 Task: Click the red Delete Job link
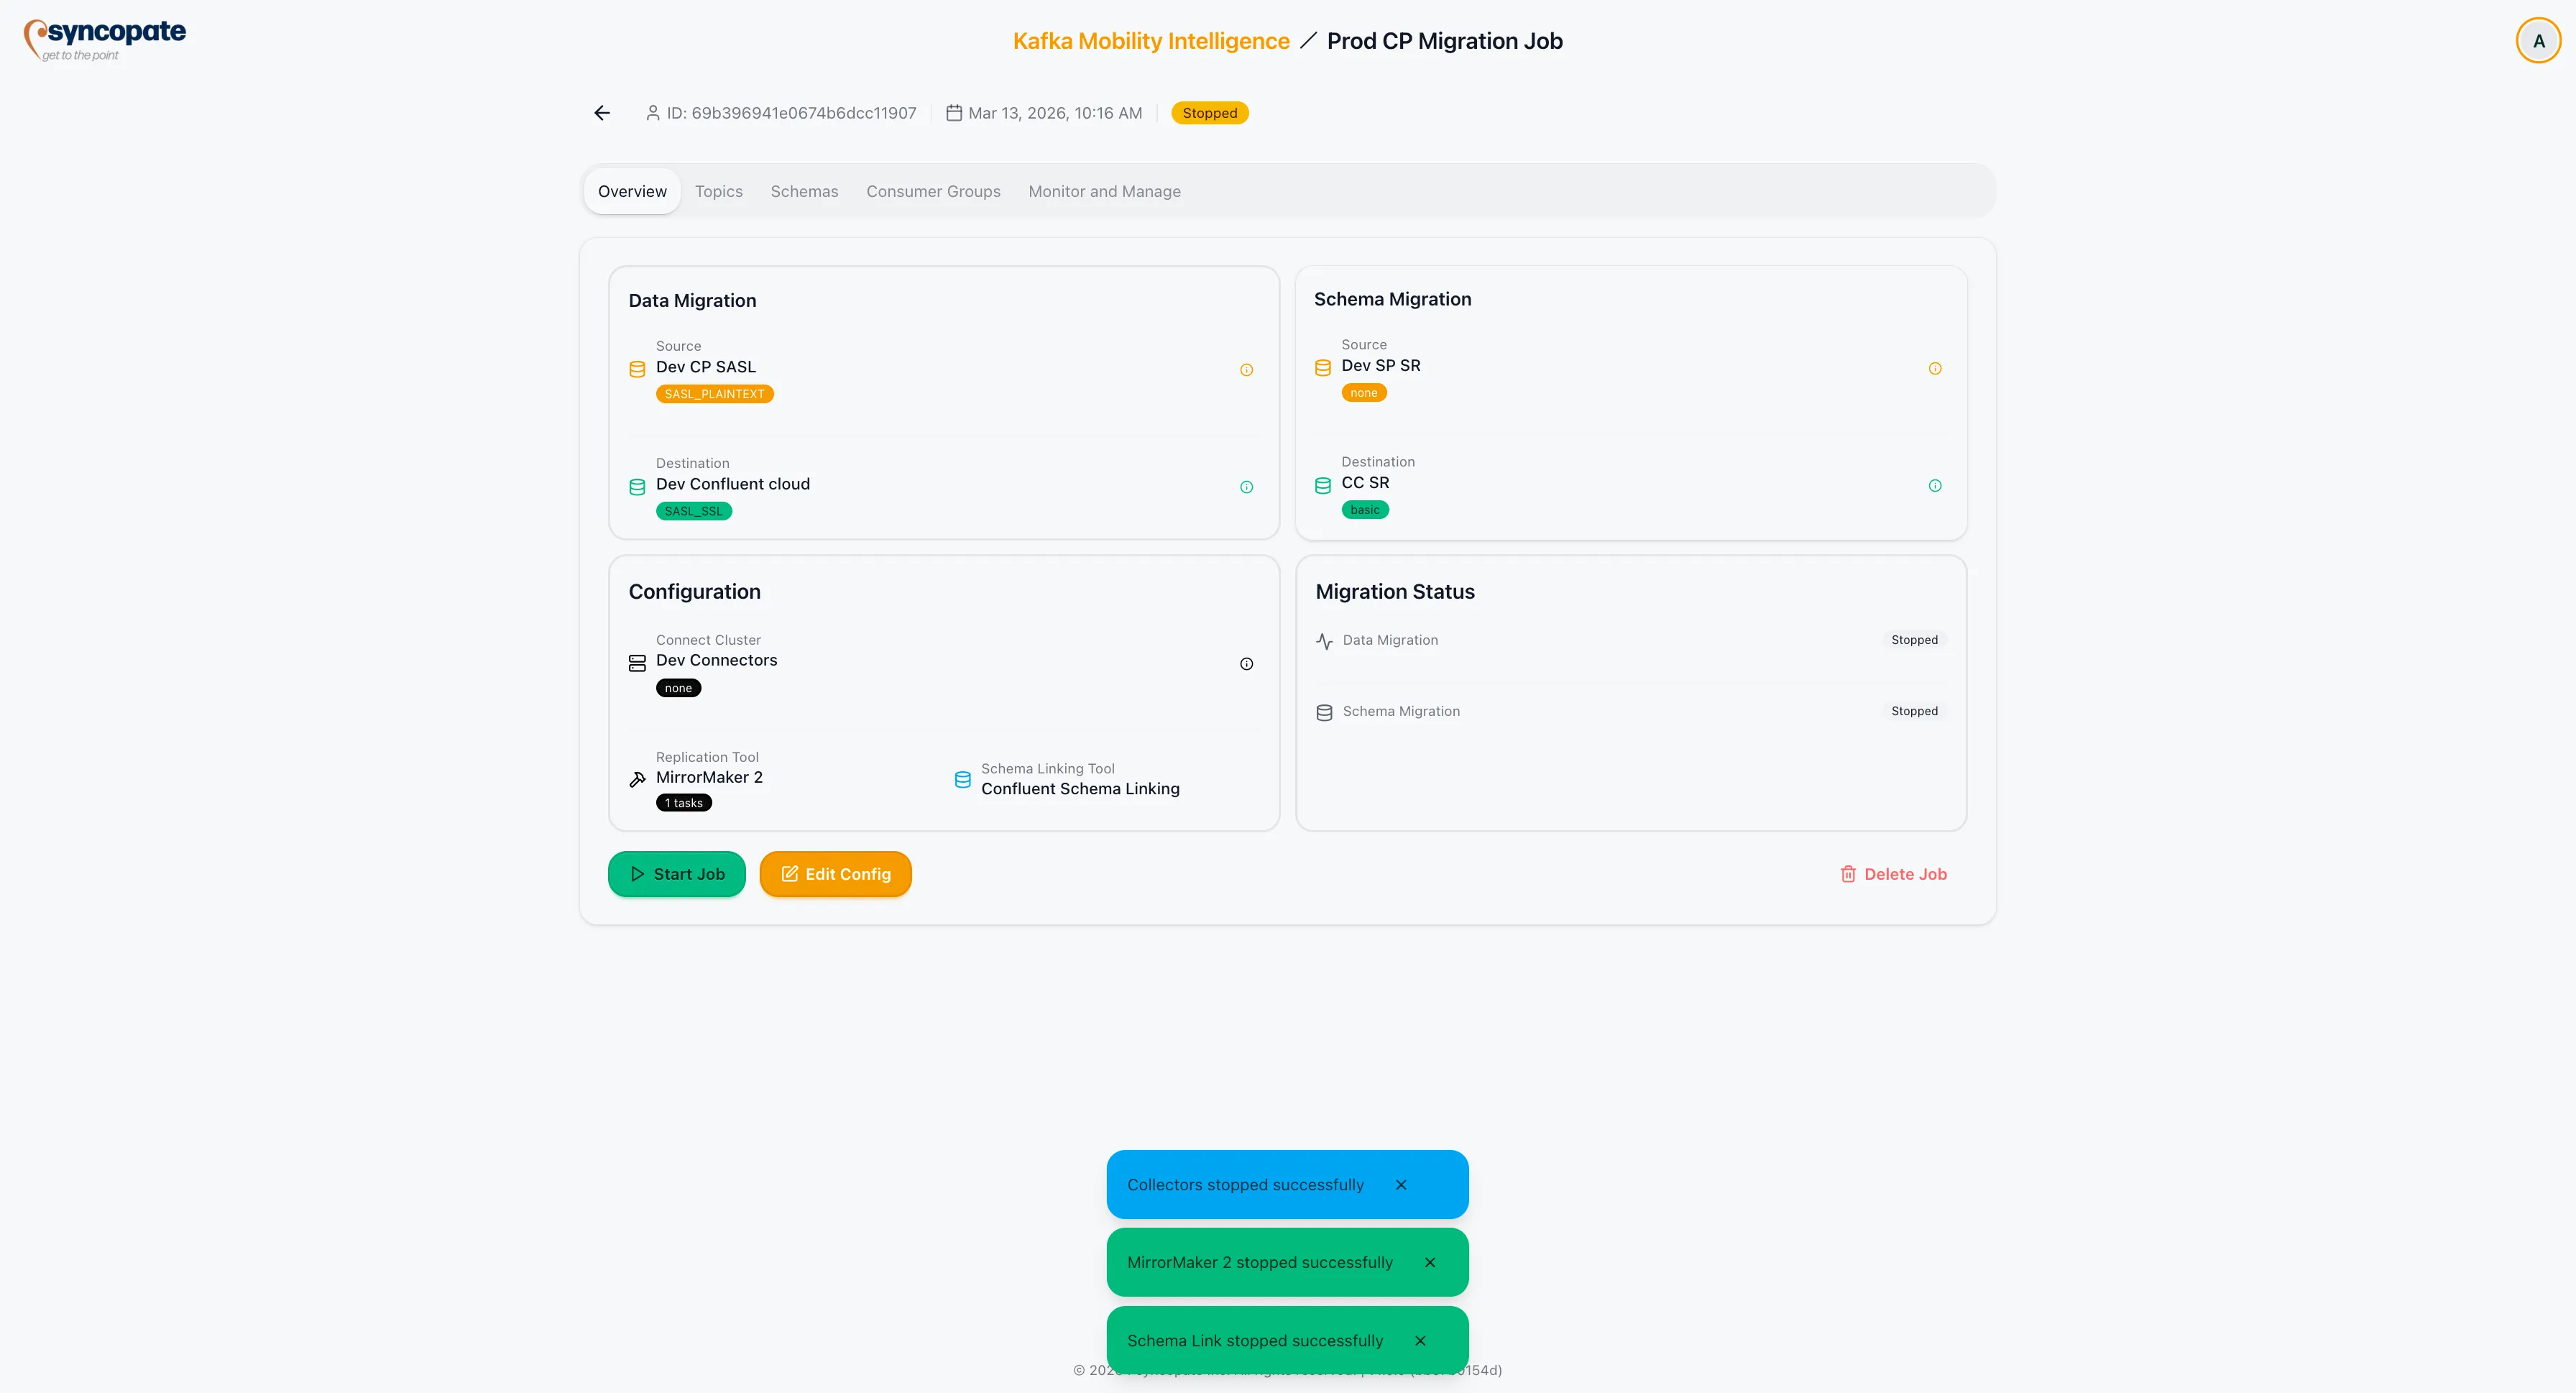click(x=1893, y=874)
